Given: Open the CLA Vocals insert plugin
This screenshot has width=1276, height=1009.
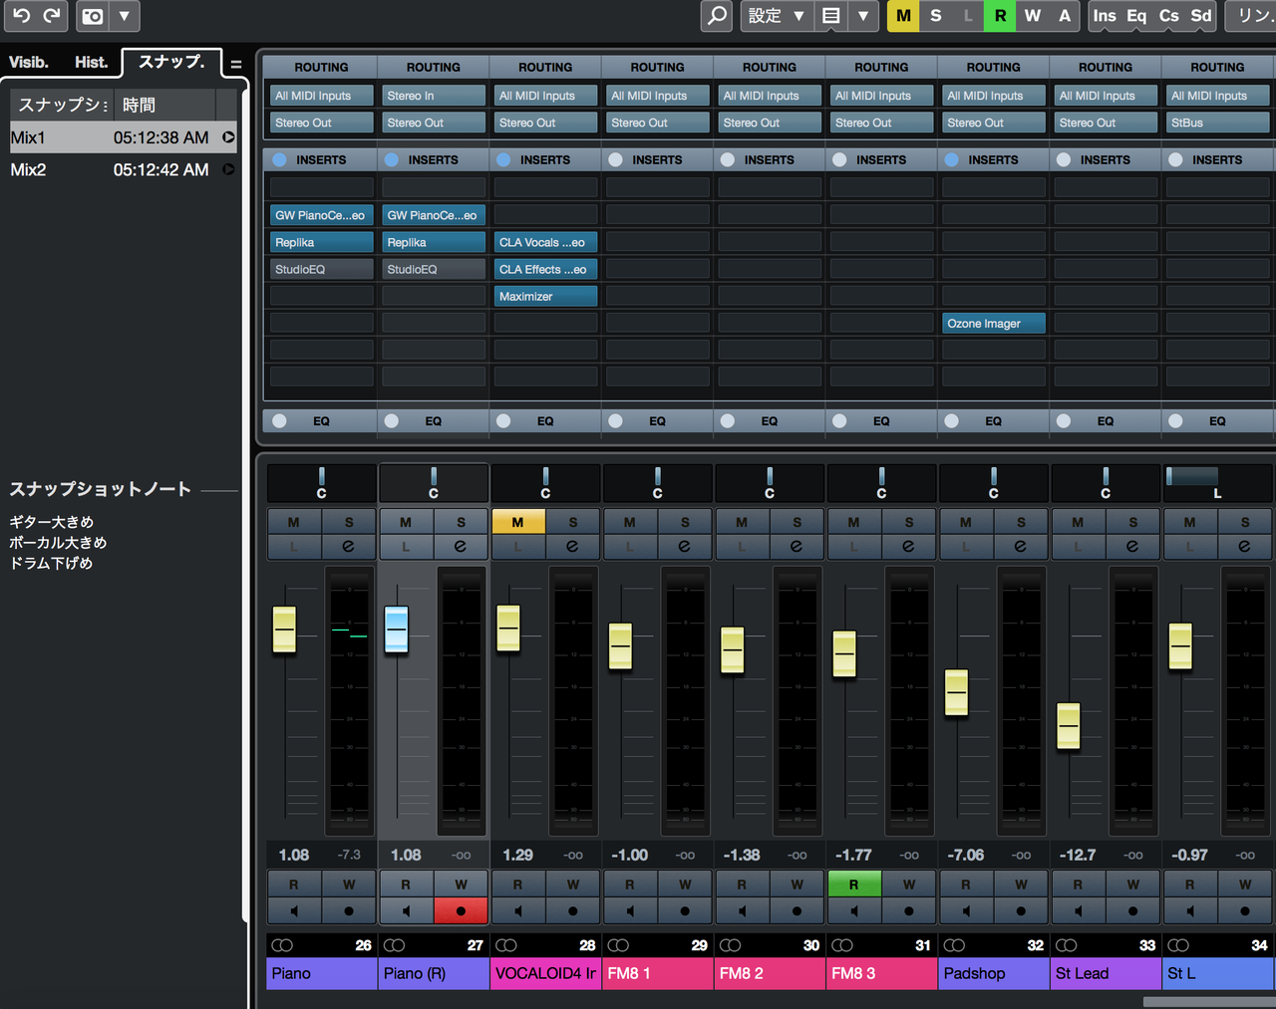Looking at the screenshot, I should [545, 242].
